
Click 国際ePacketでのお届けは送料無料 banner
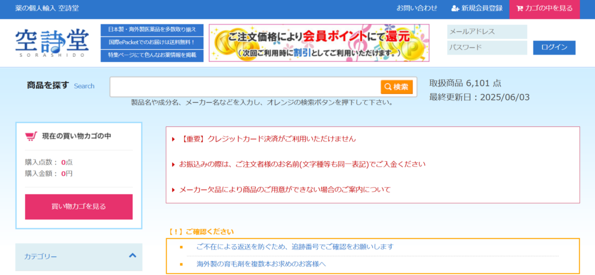tap(152, 42)
